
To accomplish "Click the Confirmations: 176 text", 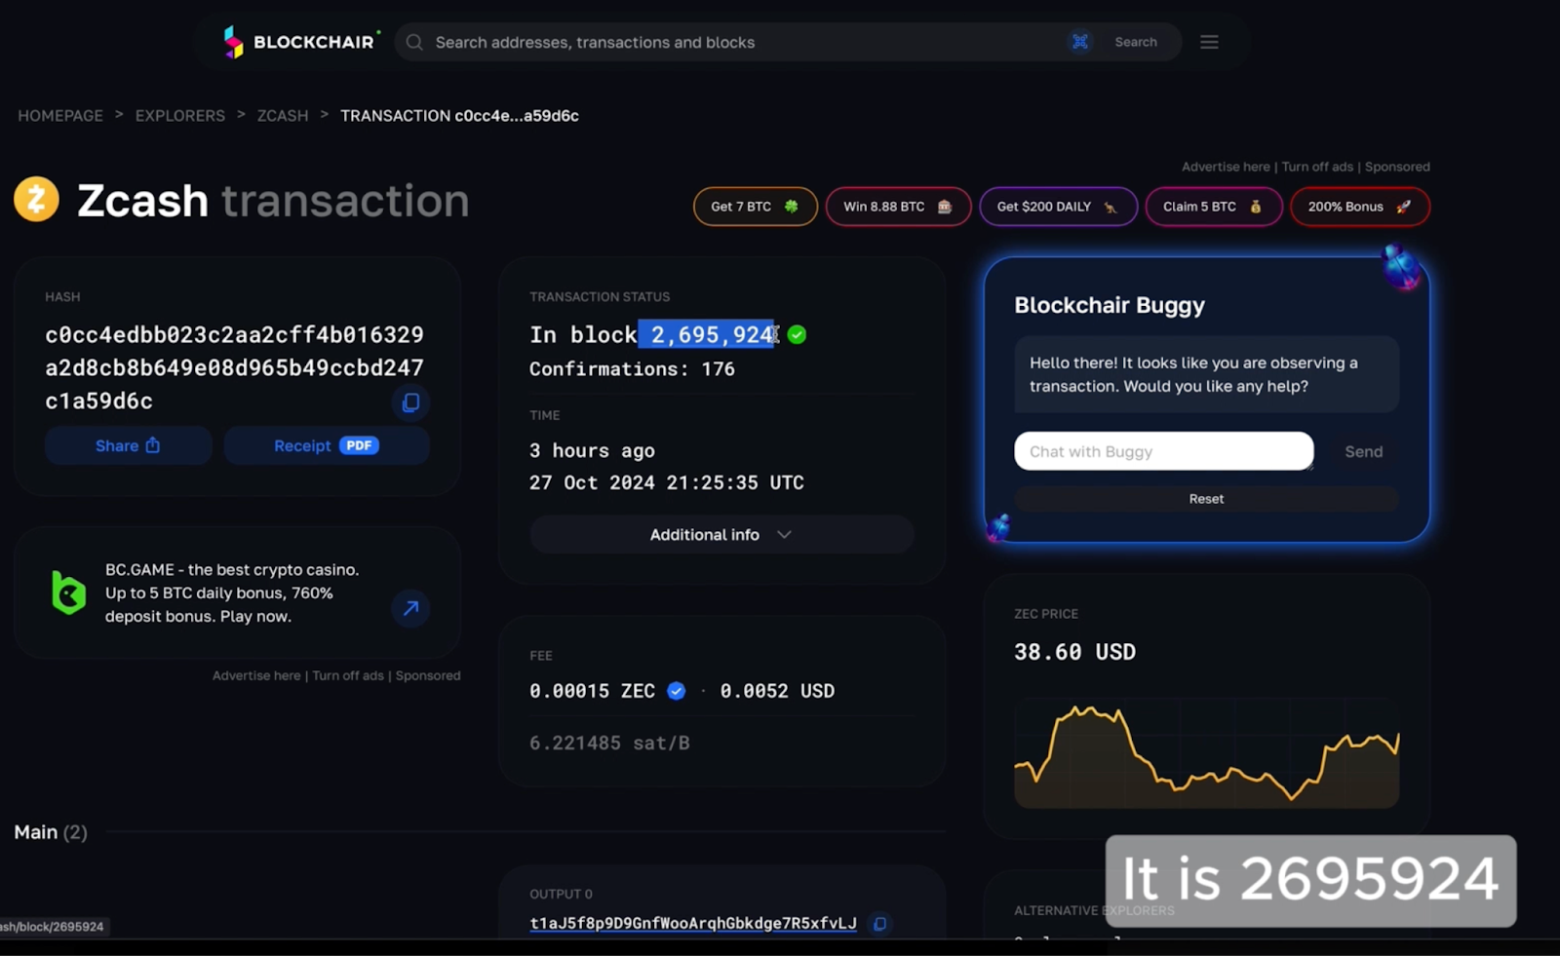I will pos(632,368).
